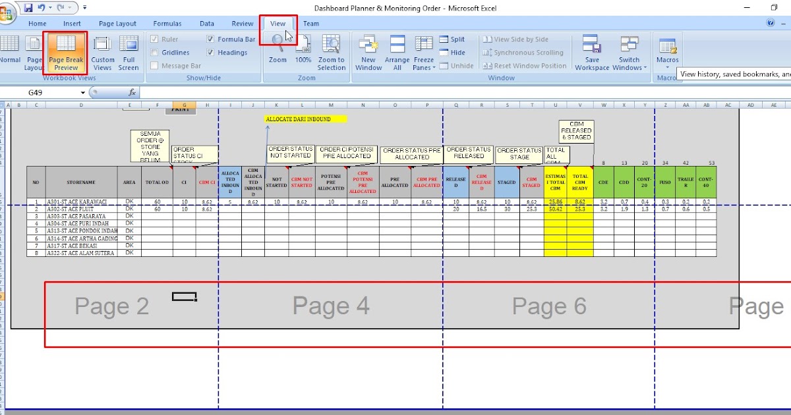Click the Reset Window Position icon
The width and height of the screenshot is (791, 415).
pos(487,66)
